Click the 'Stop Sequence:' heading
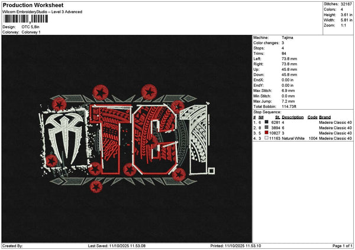 tap(267, 112)
